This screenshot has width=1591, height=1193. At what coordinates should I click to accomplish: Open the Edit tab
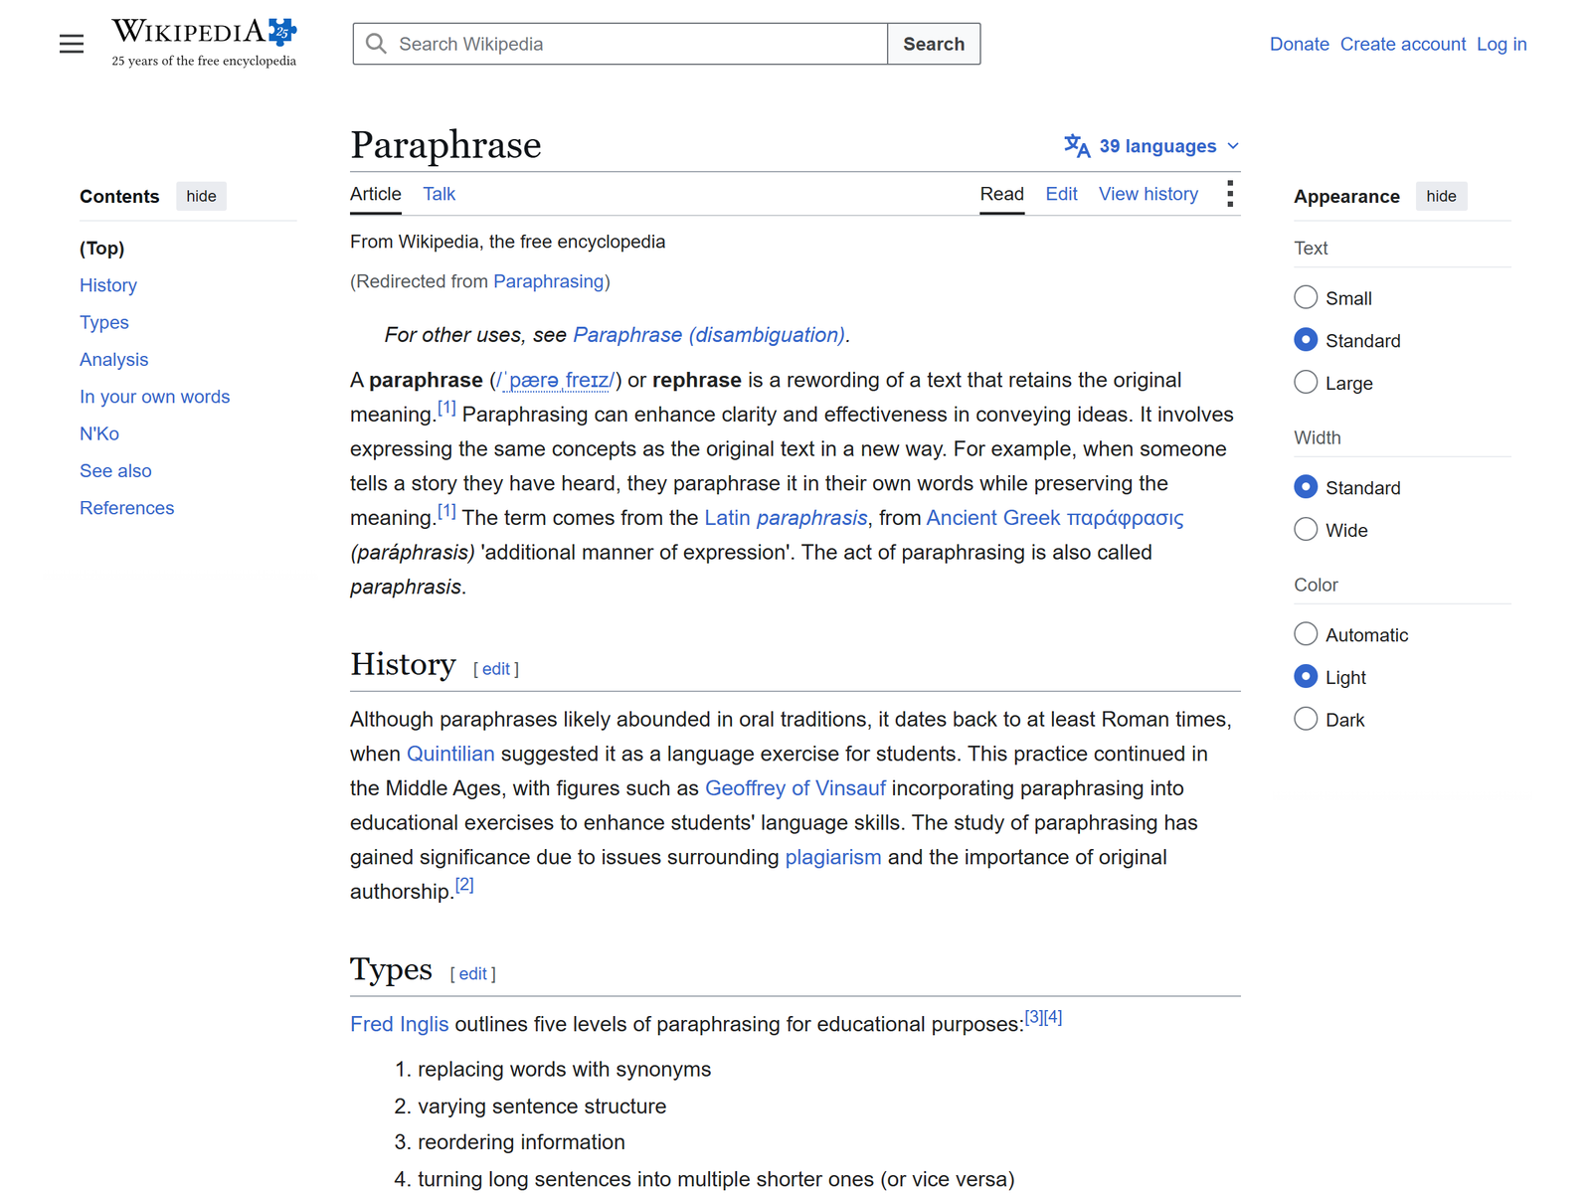tap(1061, 194)
